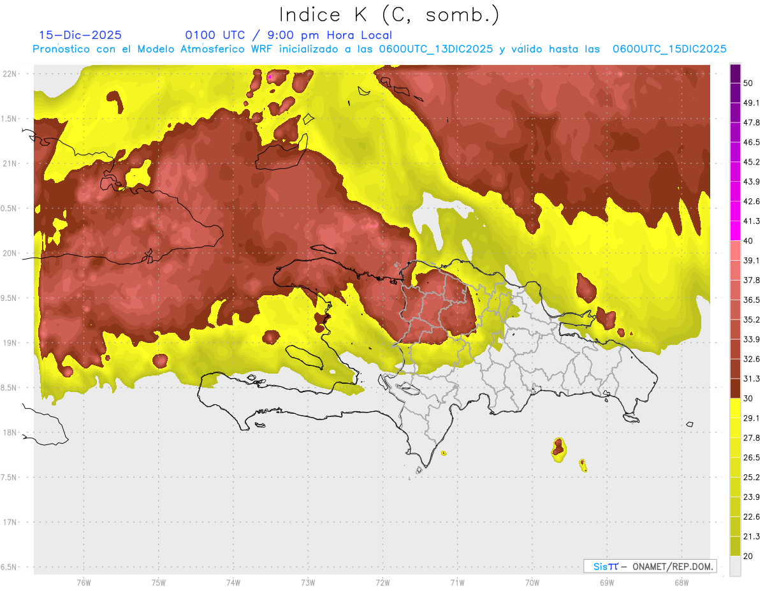Click the longitude label "71W"
This screenshot has width=765, height=591.
[457, 583]
